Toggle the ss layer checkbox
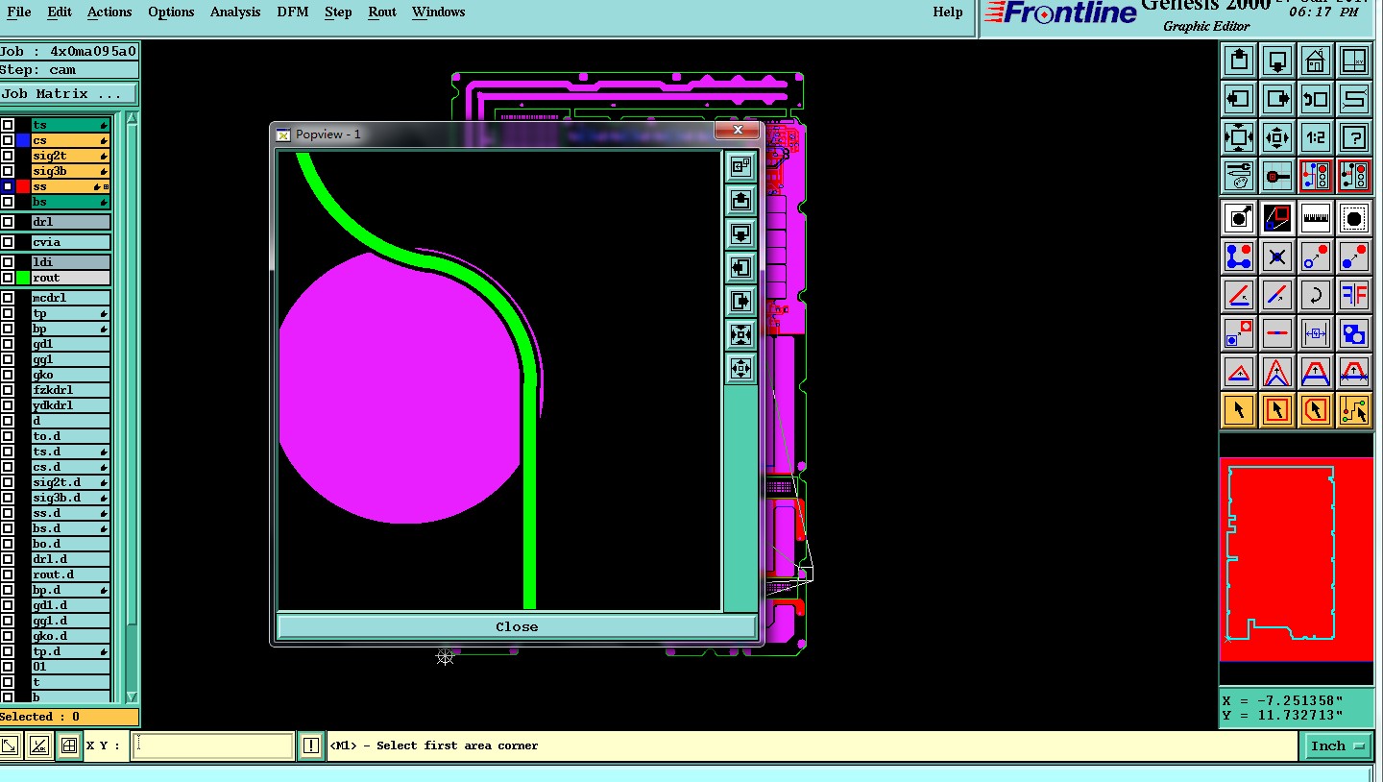The height and width of the screenshot is (782, 1383). click(8, 186)
